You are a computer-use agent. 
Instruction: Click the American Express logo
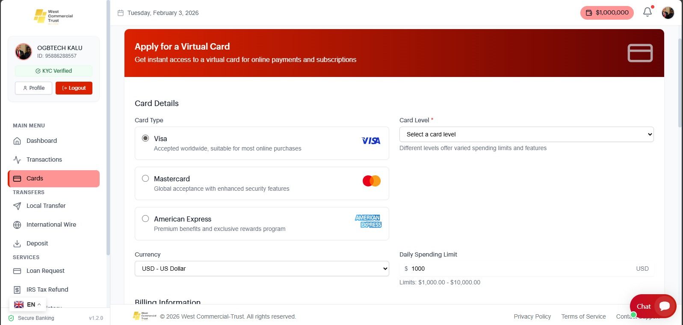coord(368,221)
